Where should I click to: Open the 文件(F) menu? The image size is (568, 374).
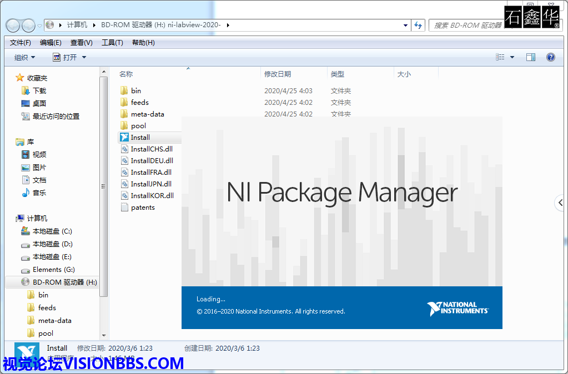[21, 43]
